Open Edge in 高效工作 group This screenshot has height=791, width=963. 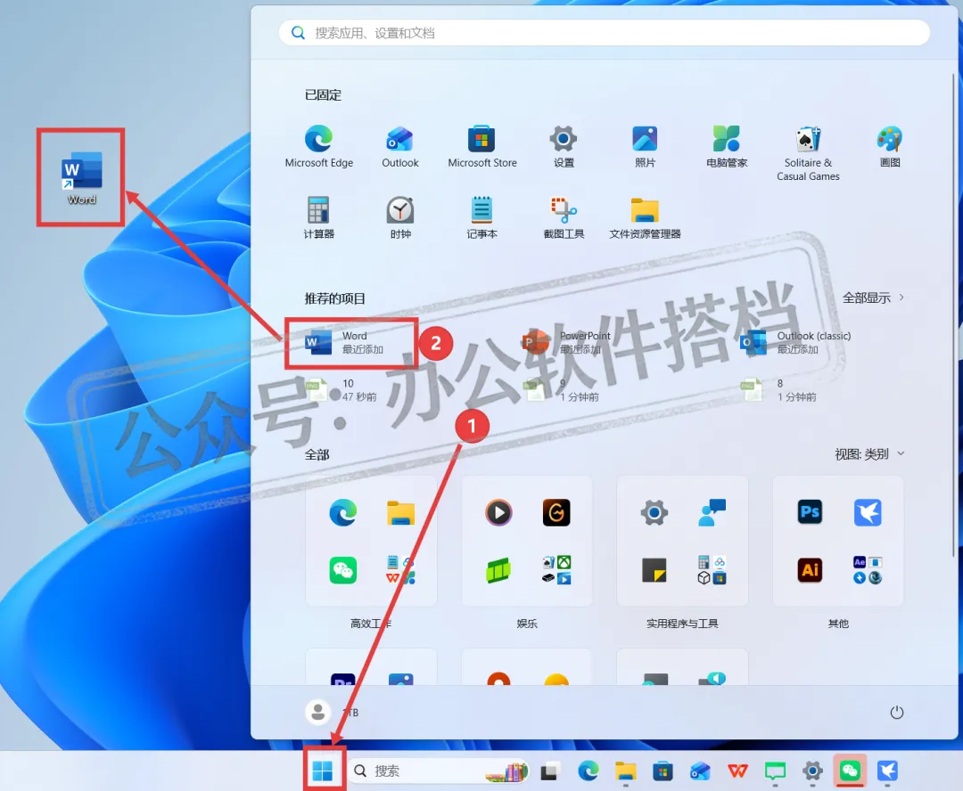pos(342,512)
